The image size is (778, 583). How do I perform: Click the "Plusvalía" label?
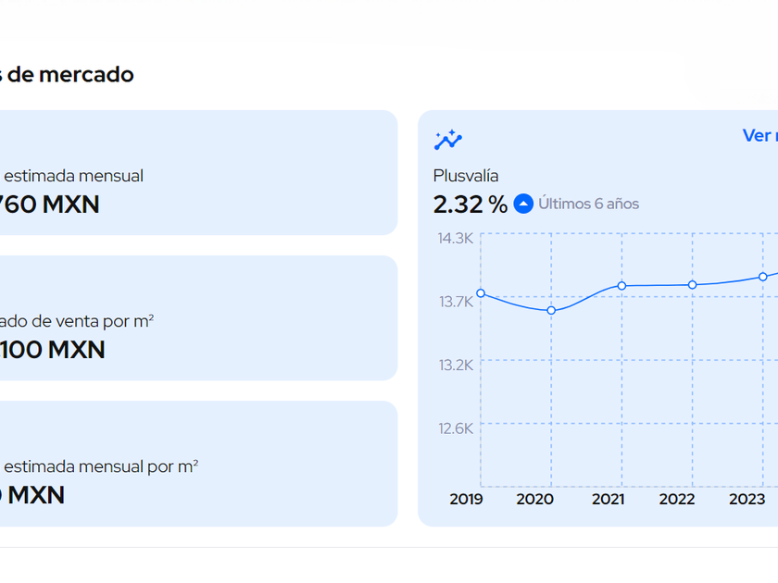466,176
